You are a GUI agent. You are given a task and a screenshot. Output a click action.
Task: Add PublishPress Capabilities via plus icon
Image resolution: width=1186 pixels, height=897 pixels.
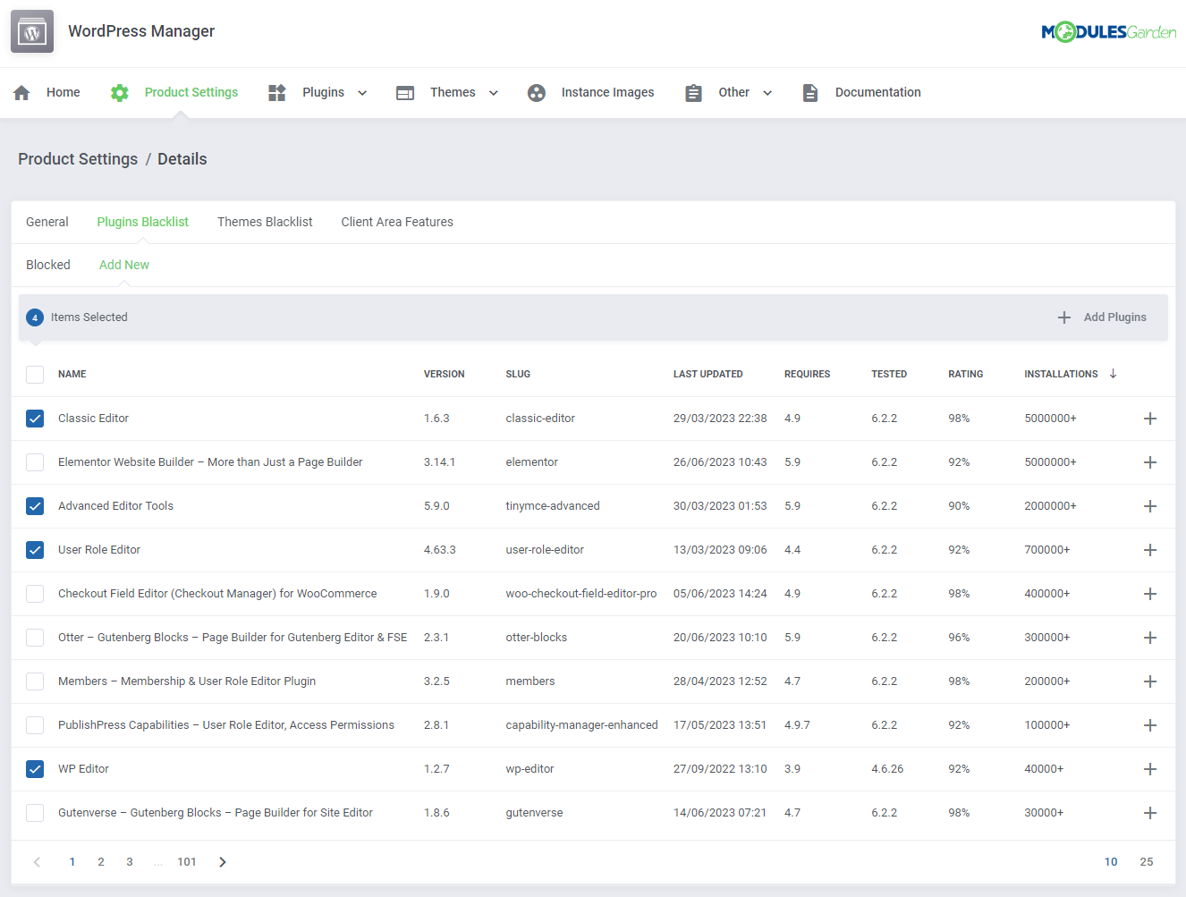coord(1150,725)
